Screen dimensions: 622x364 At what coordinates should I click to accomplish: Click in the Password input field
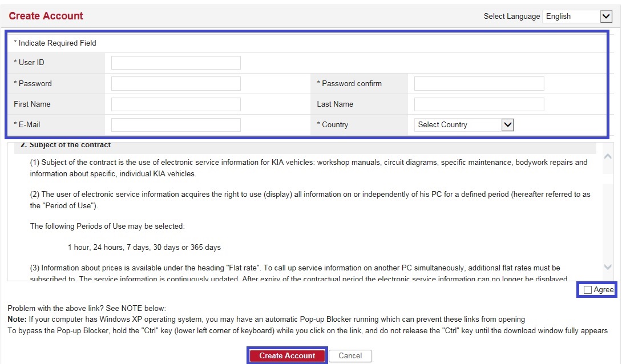[176, 84]
